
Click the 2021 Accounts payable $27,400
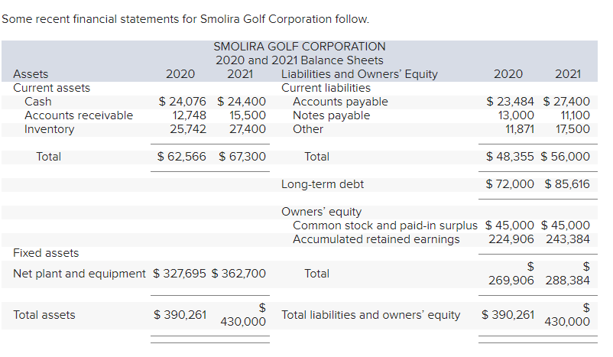566,102
